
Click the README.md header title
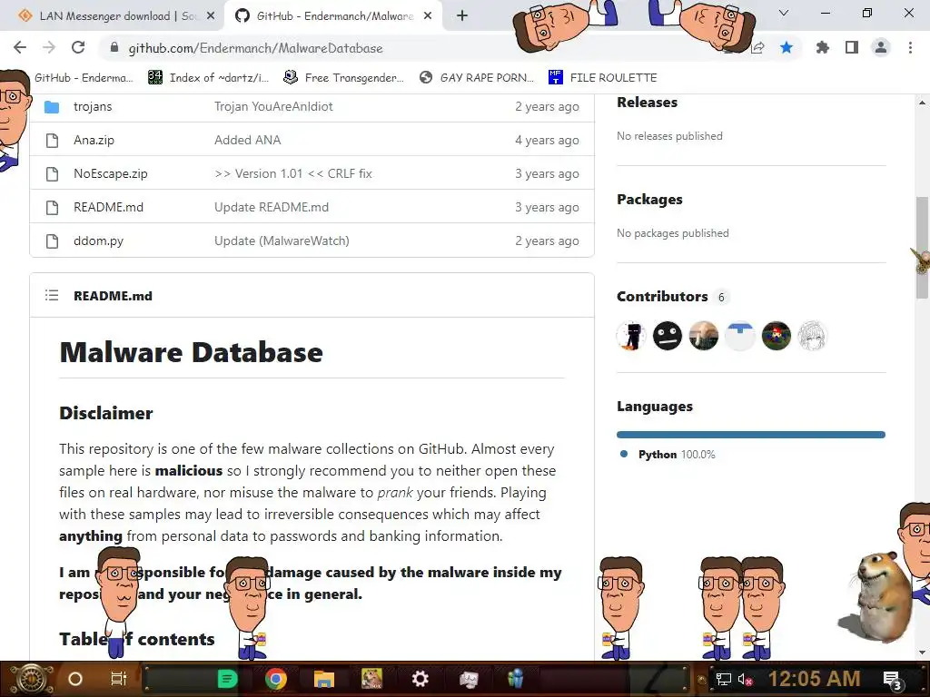coord(113,296)
